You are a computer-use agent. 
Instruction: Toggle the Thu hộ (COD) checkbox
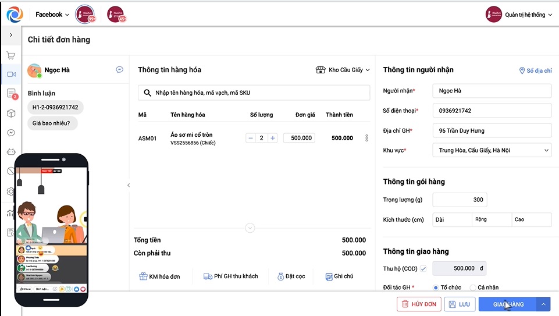423,268
